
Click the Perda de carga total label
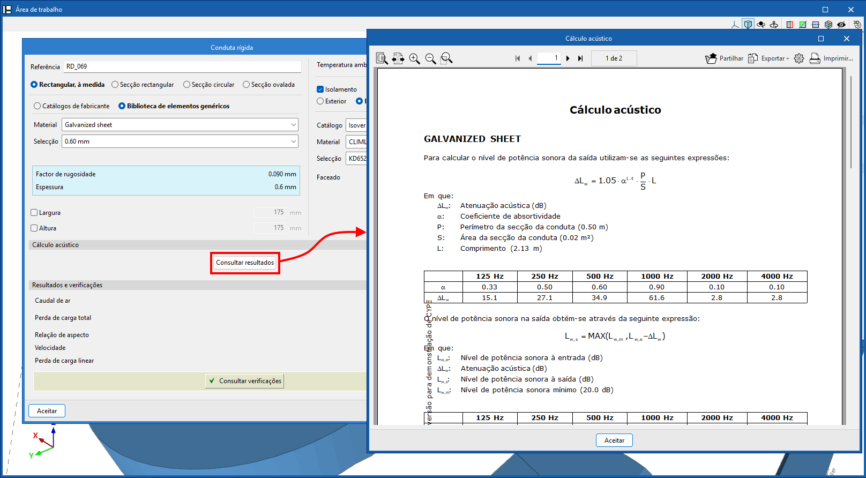tap(63, 318)
